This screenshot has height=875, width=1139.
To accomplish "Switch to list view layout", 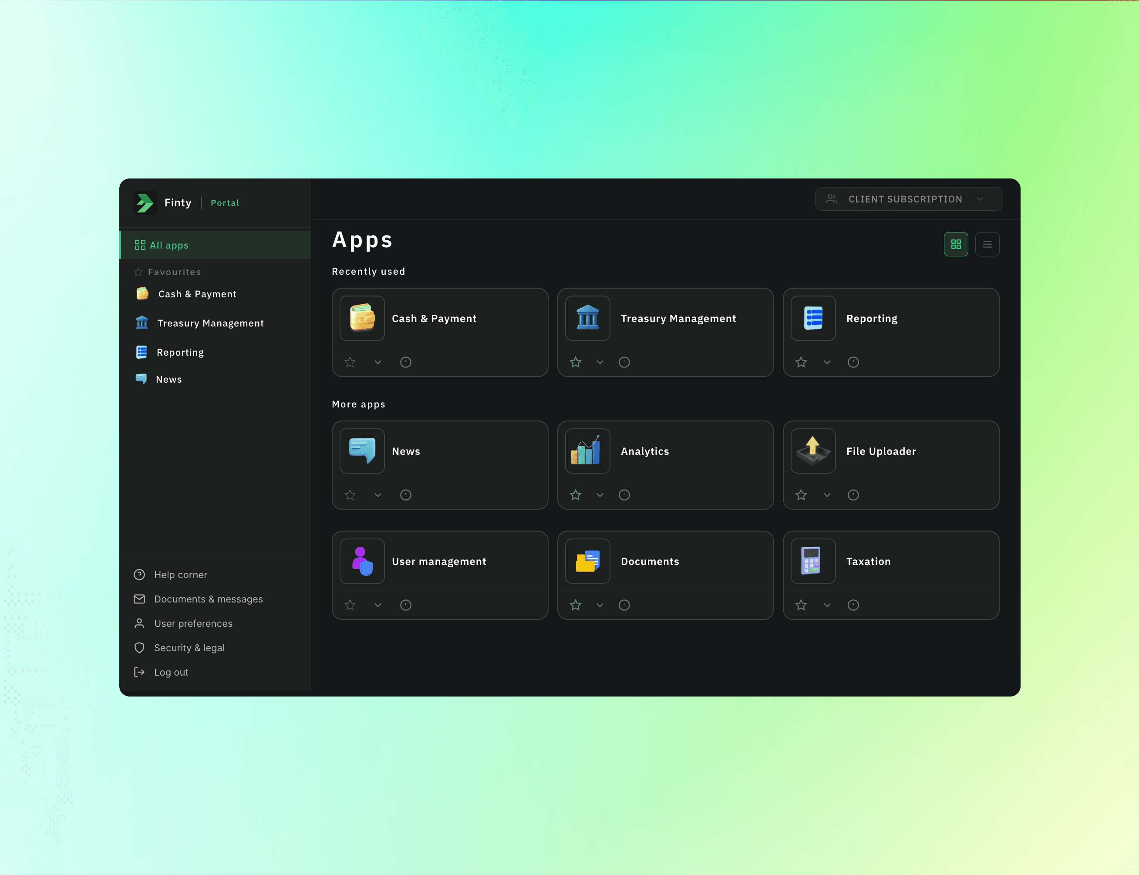I will [987, 244].
